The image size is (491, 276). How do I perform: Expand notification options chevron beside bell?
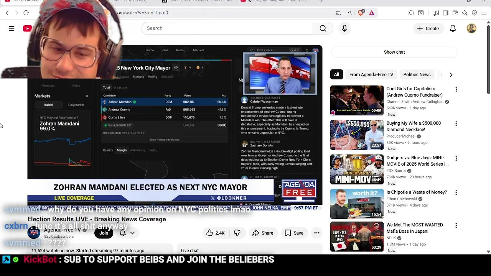click(x=132, y=233)
